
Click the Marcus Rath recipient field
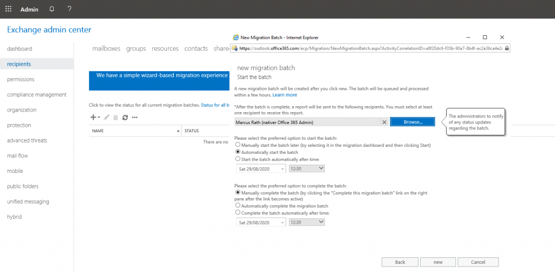click(x=308, y=122)
